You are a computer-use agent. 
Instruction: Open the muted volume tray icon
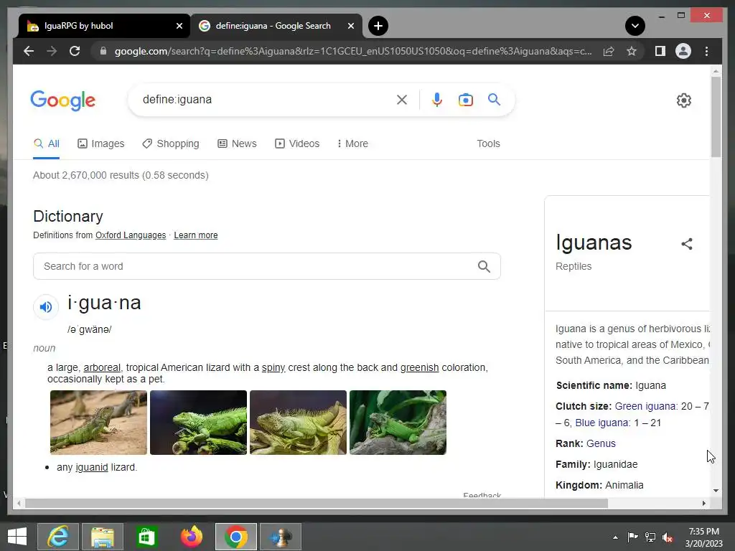point(668,537)
